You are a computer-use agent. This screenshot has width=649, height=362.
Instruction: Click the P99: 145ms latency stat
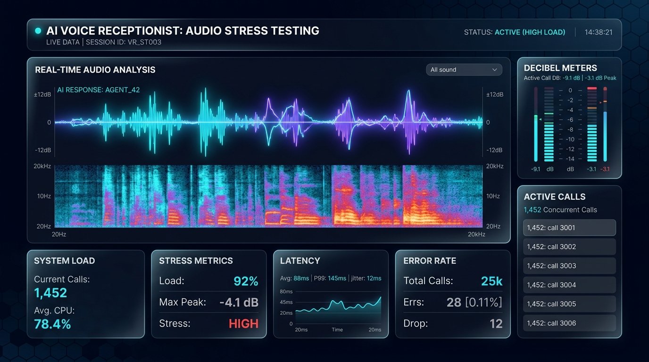pos(331,279)
